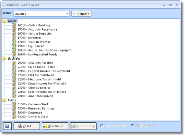
Task: Click the icon beside 23000 - Client Deposits
Action: [14, 88]
